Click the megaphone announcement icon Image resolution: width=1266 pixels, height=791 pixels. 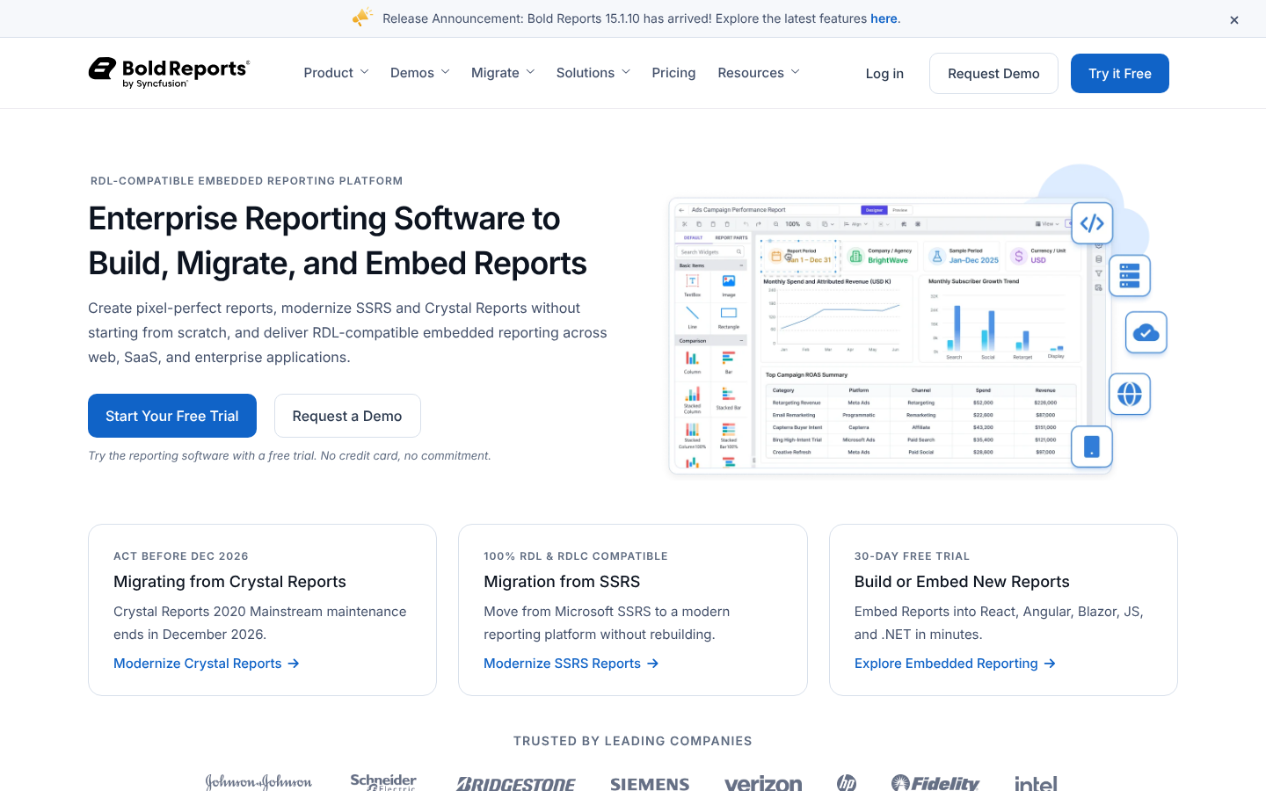[362, 18]
